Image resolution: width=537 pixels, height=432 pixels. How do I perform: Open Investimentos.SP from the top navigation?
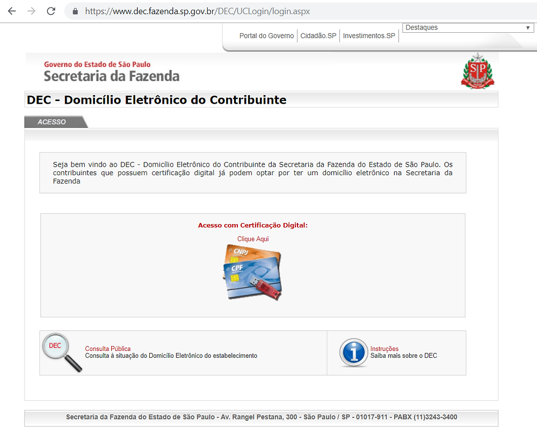pos(369,35)
